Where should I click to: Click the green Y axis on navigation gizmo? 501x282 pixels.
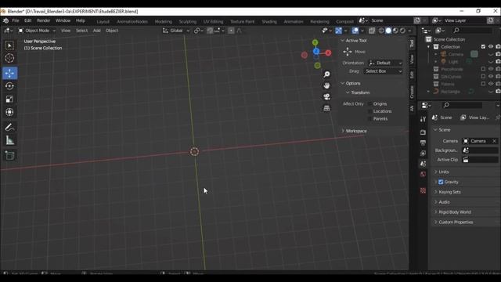(315, 42)
